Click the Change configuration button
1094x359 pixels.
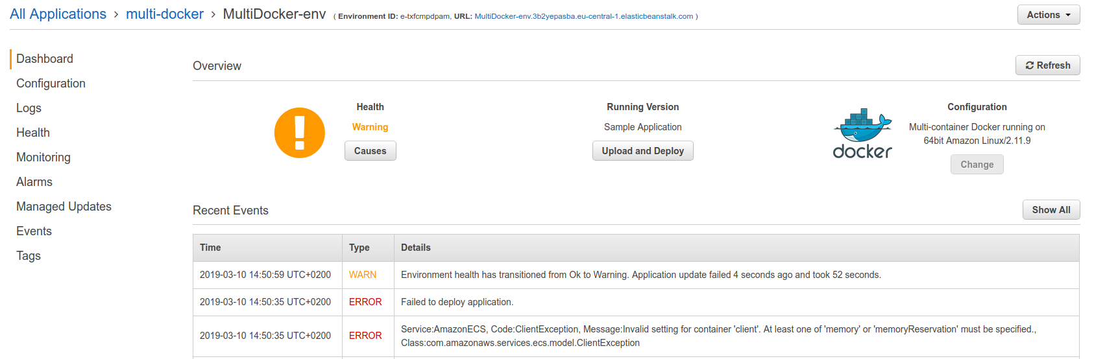click(977, 165)
